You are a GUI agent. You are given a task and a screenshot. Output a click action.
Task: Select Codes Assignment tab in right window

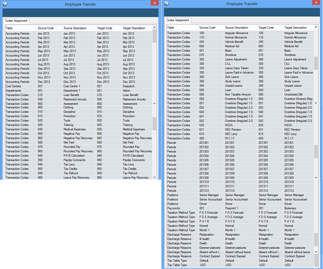(x=177, y=20)
